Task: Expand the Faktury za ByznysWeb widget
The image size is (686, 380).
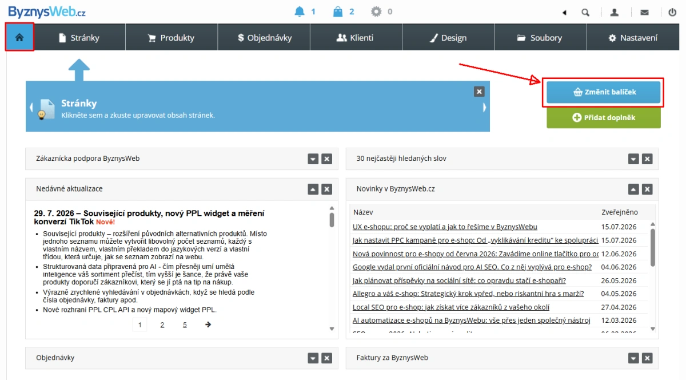Action: tap(633, 358)
